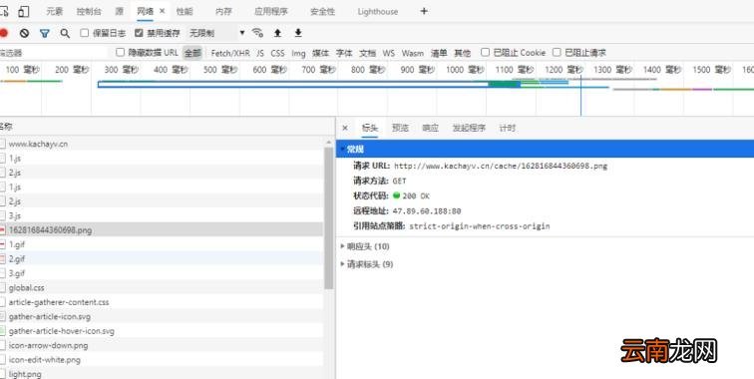Select the gather-article-hover-icon.svg request row
This screenshot has height=379, width=754.
(162, 331)
